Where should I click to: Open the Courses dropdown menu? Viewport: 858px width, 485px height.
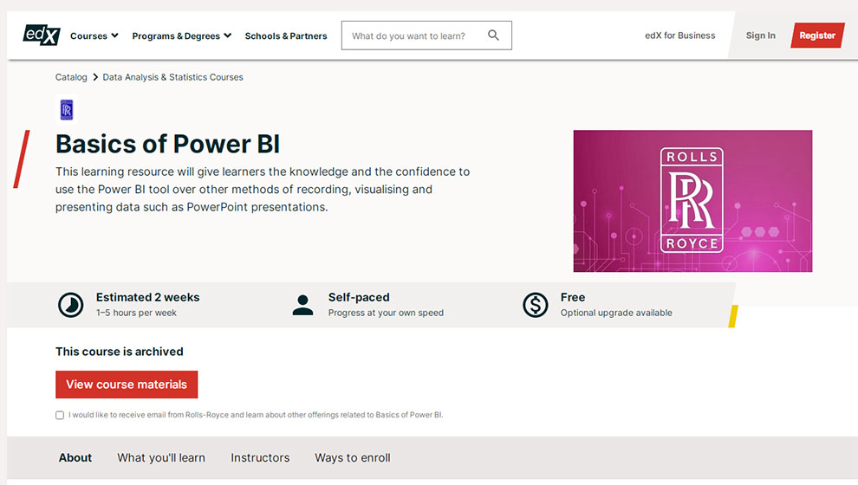point(94,36)
